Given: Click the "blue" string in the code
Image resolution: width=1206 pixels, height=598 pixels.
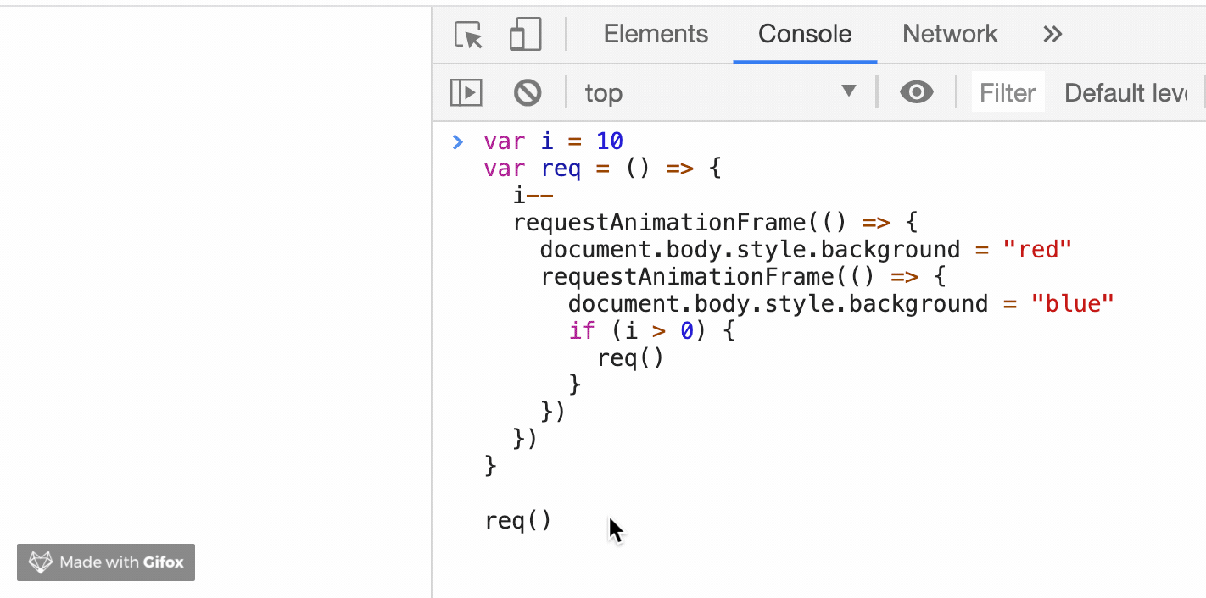Looking at the screenshot, I should (1071, 304).
